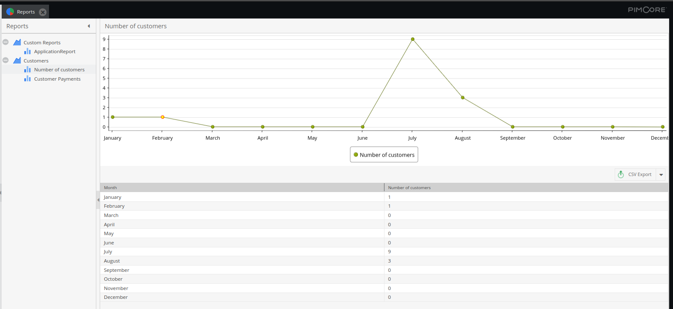Collapse the Reports side panel arrow
Screen dimensions: 673x309
pyautogui.click(x=89, y=26)
